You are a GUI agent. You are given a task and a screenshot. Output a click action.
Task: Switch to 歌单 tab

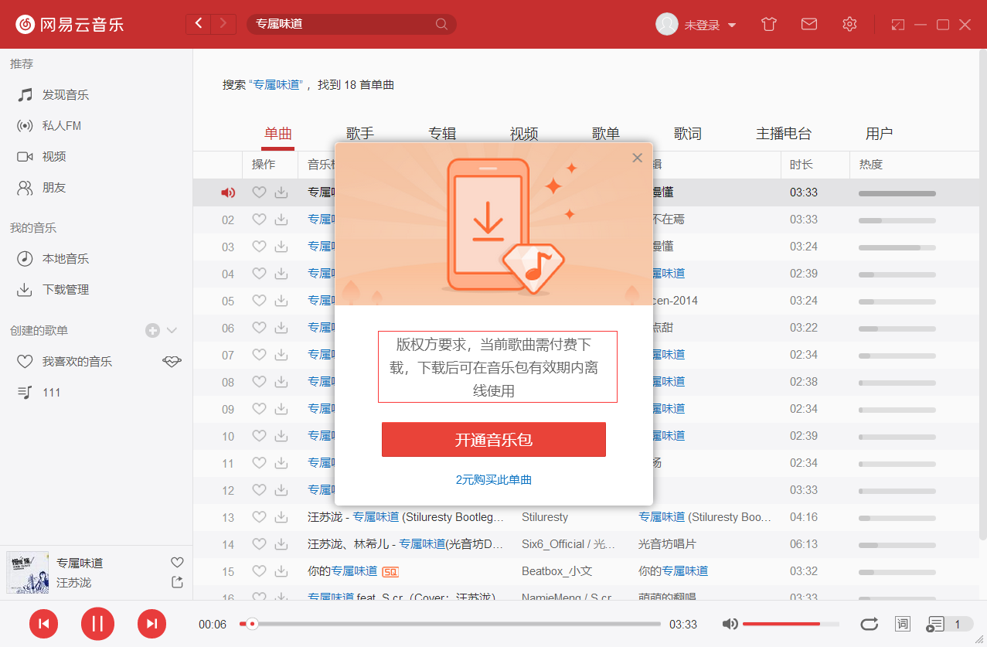point(606,134)
